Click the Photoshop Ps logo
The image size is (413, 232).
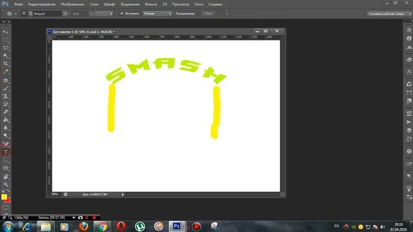pos(5,4)
